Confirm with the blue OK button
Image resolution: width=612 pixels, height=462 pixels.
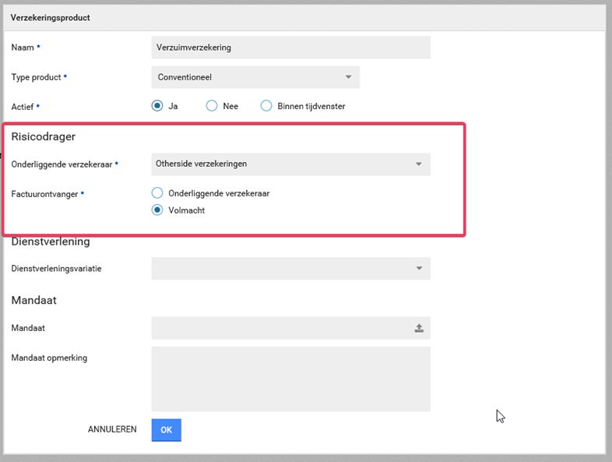pyautogui.click(x=166, y=429)
